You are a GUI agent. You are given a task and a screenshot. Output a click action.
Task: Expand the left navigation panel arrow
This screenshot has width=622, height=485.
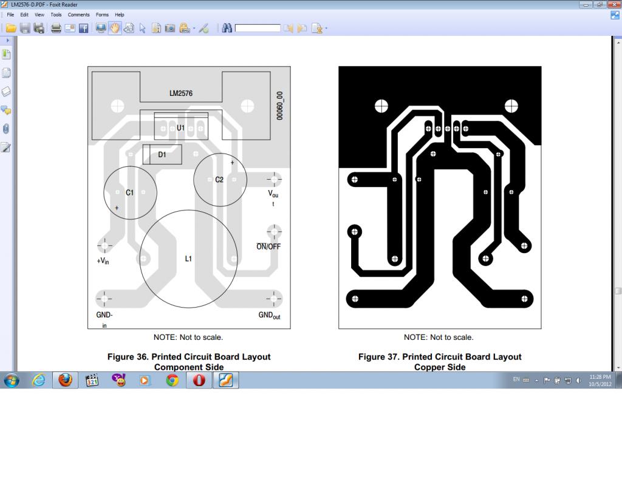[7, 41]
